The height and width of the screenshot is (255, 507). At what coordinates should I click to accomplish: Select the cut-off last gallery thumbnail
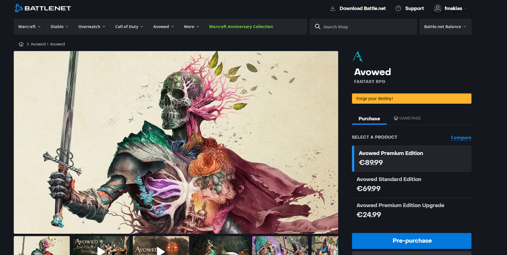325,245
